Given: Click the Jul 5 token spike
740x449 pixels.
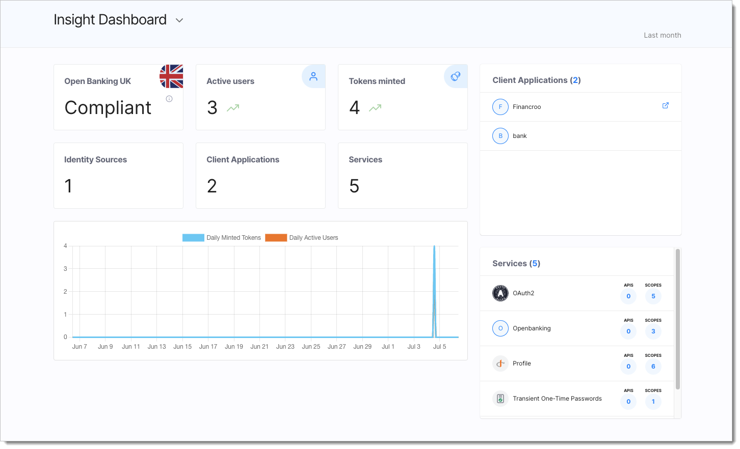Looking at the screenshot, I should 434,291.
